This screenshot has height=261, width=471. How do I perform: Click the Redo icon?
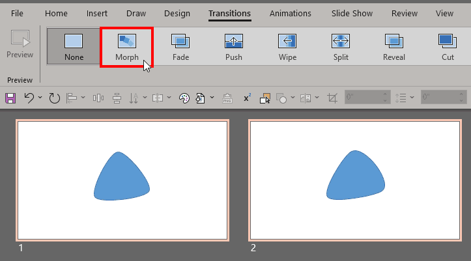[54, 98]
